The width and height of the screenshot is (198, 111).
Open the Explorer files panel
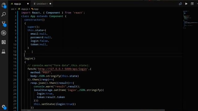coord(4,5)
